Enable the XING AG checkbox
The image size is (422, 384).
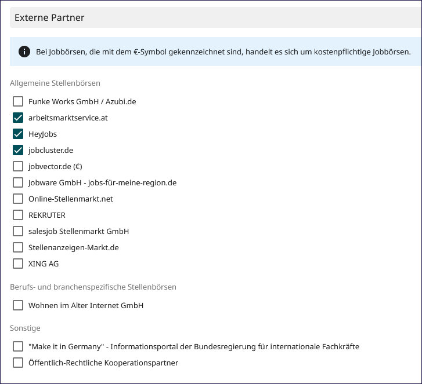[x=18, y=264]
